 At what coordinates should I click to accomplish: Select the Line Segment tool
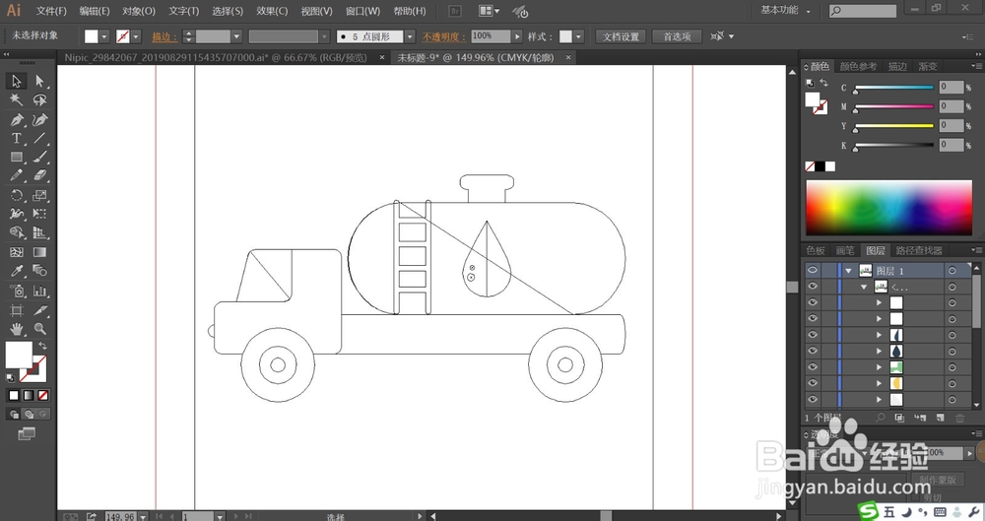pyautogui.click(x=39, y=138)
